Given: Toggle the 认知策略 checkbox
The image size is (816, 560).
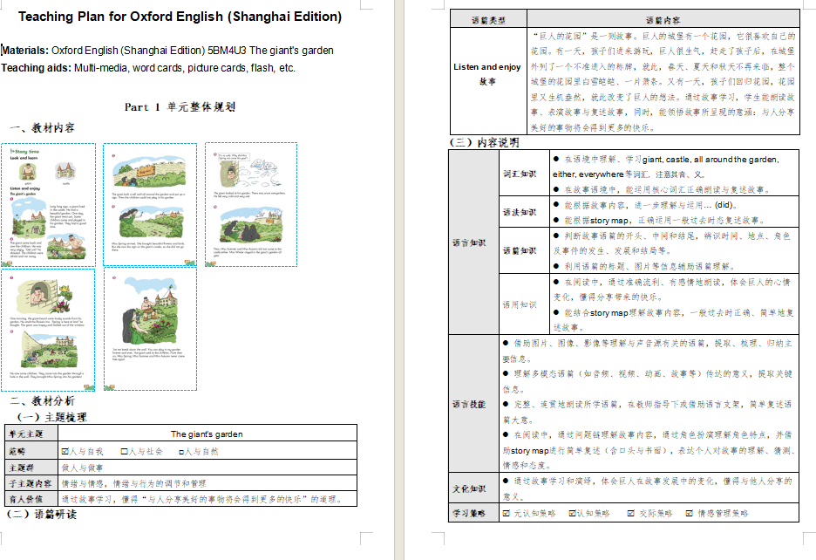Looking at the screenshot, I should [x=573, y=514].
